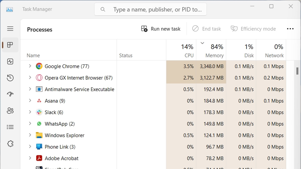Select the Windows Explorer row name
This screenshot has width=301, height=169.
click(x=64, y=135)
